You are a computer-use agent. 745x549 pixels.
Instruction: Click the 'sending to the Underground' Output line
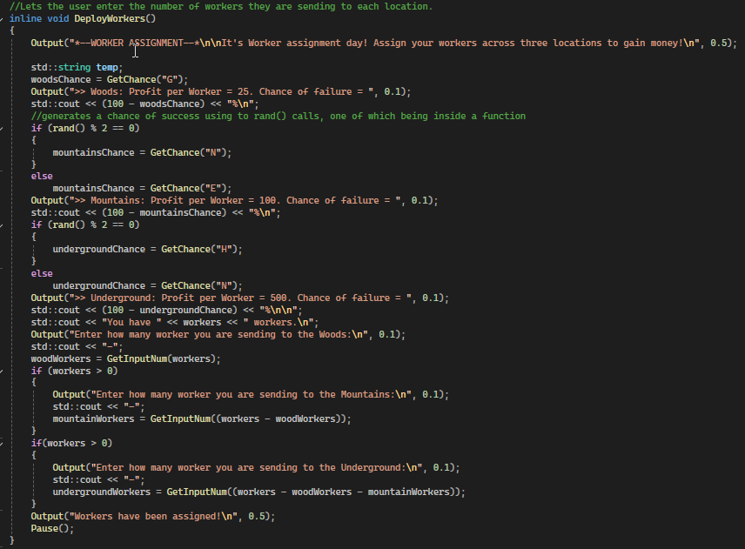256,468
